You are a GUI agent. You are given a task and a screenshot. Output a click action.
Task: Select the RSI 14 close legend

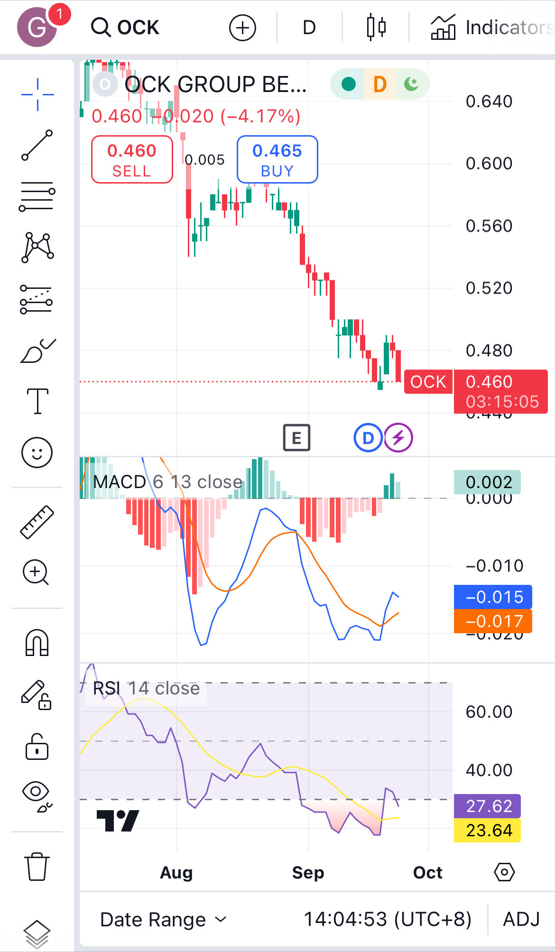[146, 688]
